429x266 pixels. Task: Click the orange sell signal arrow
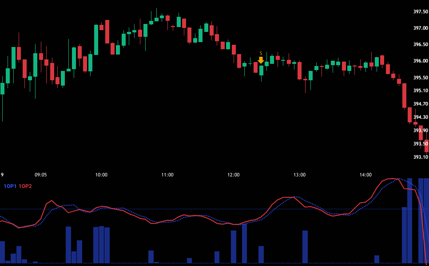[x=261, y=60]
